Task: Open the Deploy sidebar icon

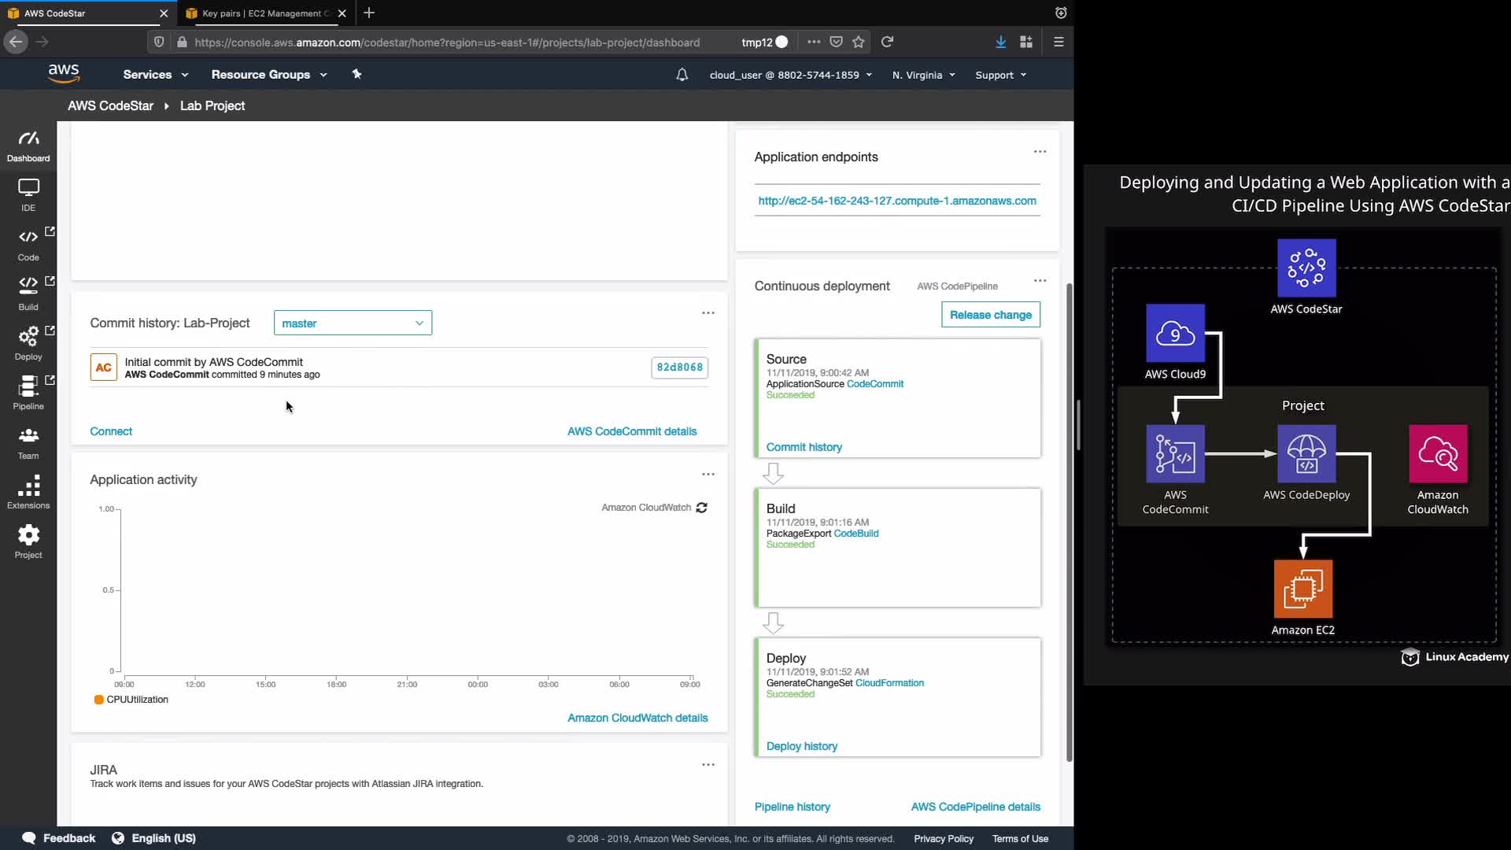Action: [x=28, y=343]
